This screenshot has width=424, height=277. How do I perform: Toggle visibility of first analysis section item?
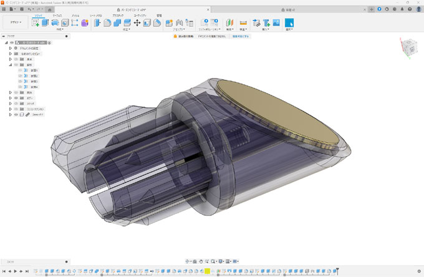click(20, 70)
